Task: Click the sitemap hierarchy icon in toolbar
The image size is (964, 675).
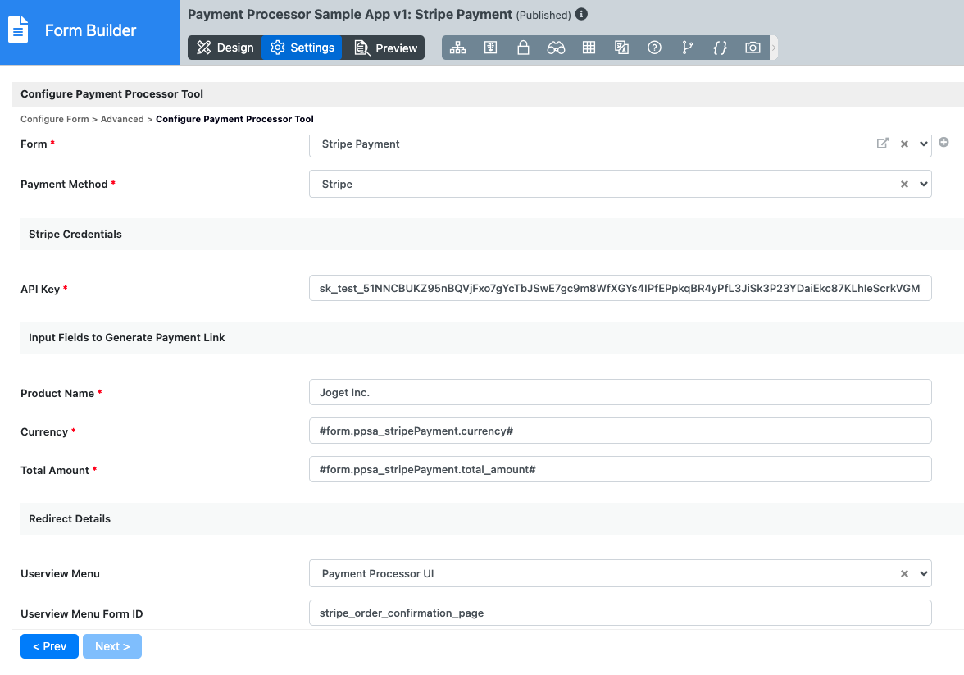Action: click(457, 48)
